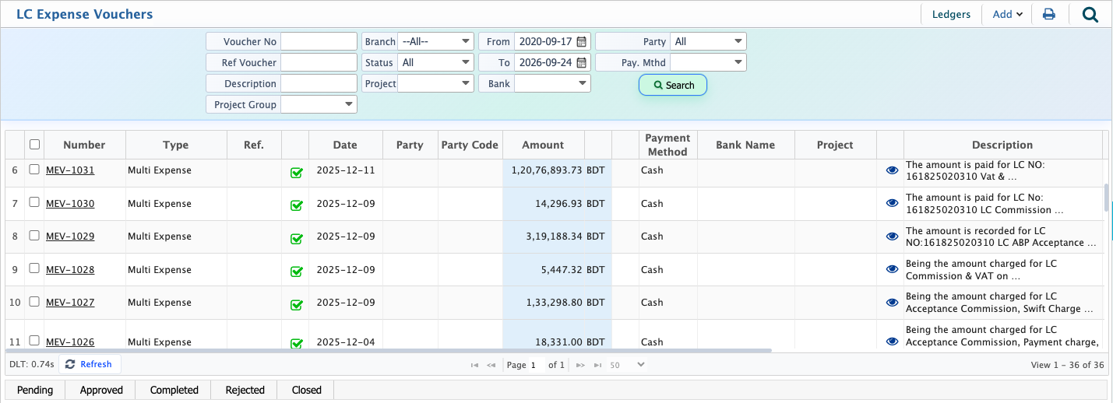Switch to the Approved tab
The width and height of the screenshot is (1113, 403).
tap(101, 390)
